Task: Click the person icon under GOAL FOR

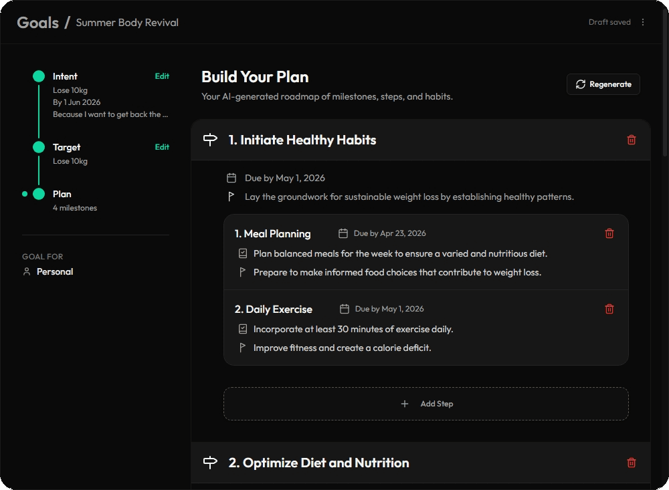Action: (x=25, y=271)
